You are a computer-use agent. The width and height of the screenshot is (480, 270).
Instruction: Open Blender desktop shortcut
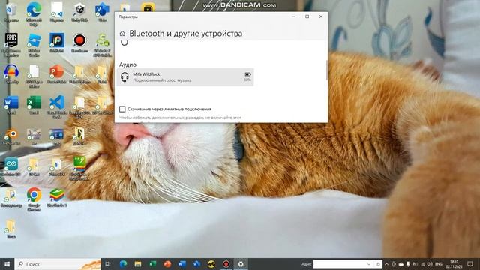click(x=11, y=136)
